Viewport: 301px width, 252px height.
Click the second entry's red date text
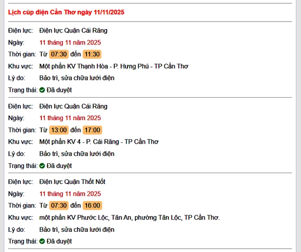pyautogui.click(x=70, y=118)
